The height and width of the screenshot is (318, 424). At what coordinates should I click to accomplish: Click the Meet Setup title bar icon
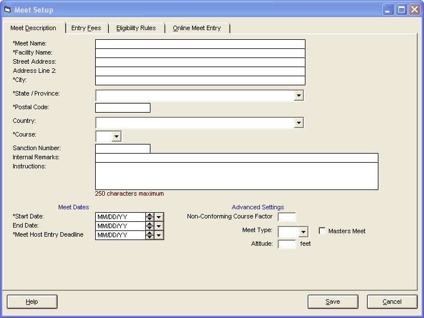(7, 9)
